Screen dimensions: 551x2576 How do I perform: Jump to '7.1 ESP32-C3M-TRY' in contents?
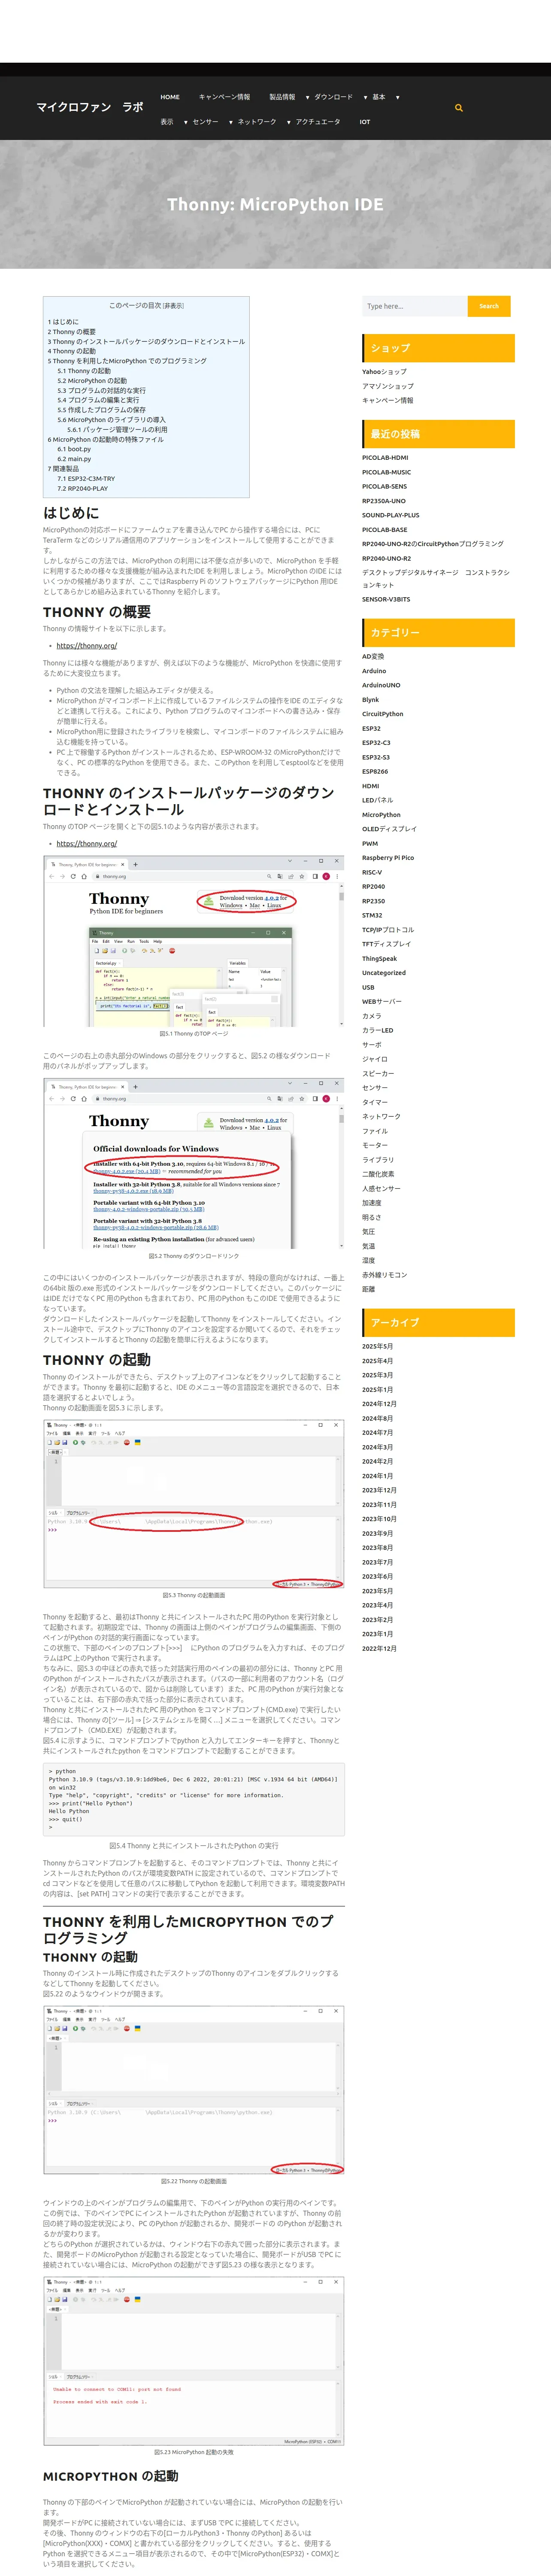(x=86, y=479)
